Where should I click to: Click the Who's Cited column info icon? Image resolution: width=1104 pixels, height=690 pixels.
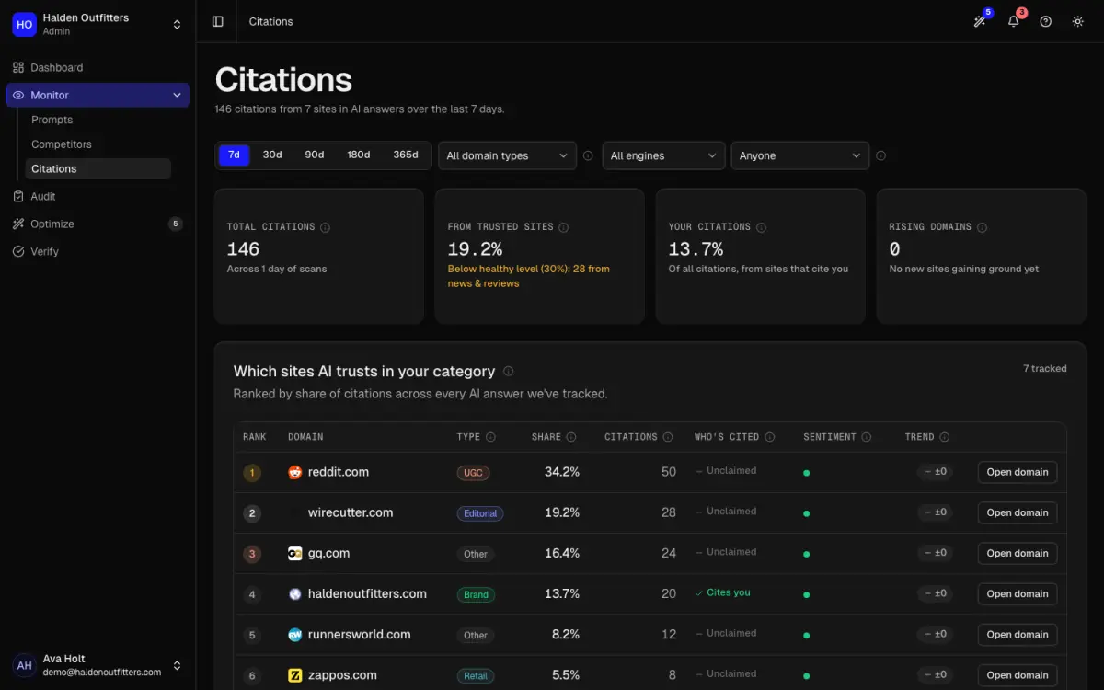point(770,437)
